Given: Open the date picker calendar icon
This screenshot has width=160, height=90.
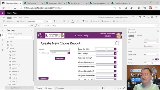Looking at the screenshot, I should [69, 53].
